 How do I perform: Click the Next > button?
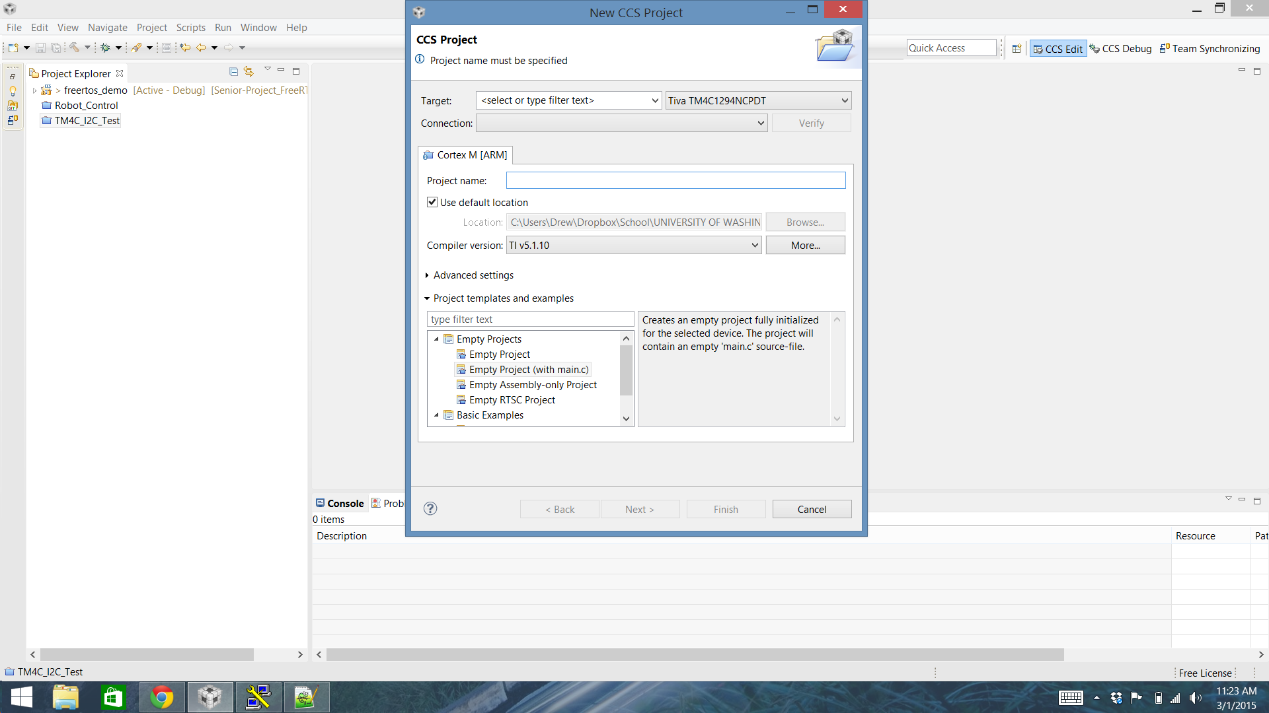click(640, 509)
